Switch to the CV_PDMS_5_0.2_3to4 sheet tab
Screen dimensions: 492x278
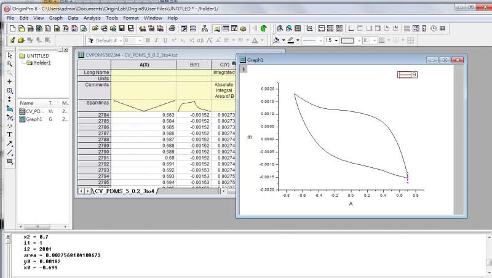point(125,191)
